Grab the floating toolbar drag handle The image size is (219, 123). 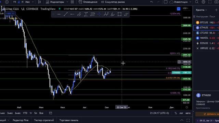(53, 14)
